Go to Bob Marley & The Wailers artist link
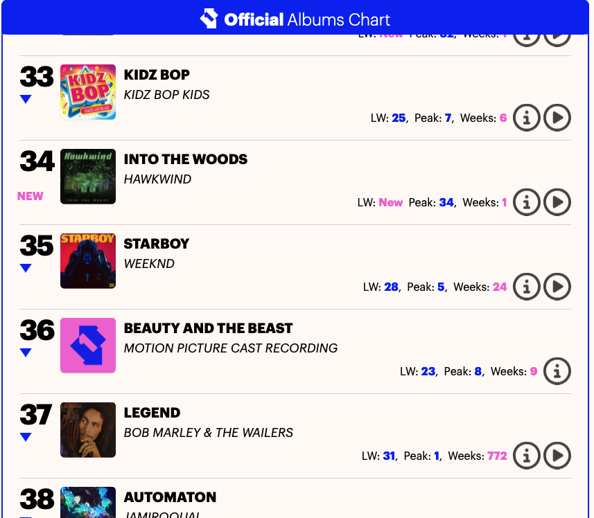Image resolution: width=594 pixels, height=518 pixels. pos(208,432)
